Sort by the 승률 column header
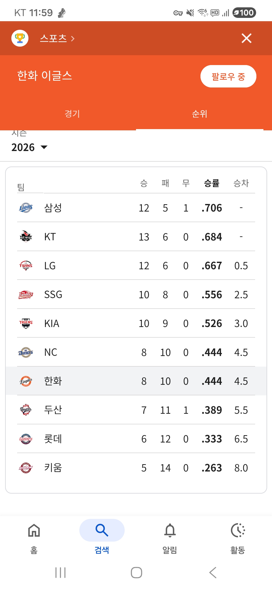 (212, 183)
